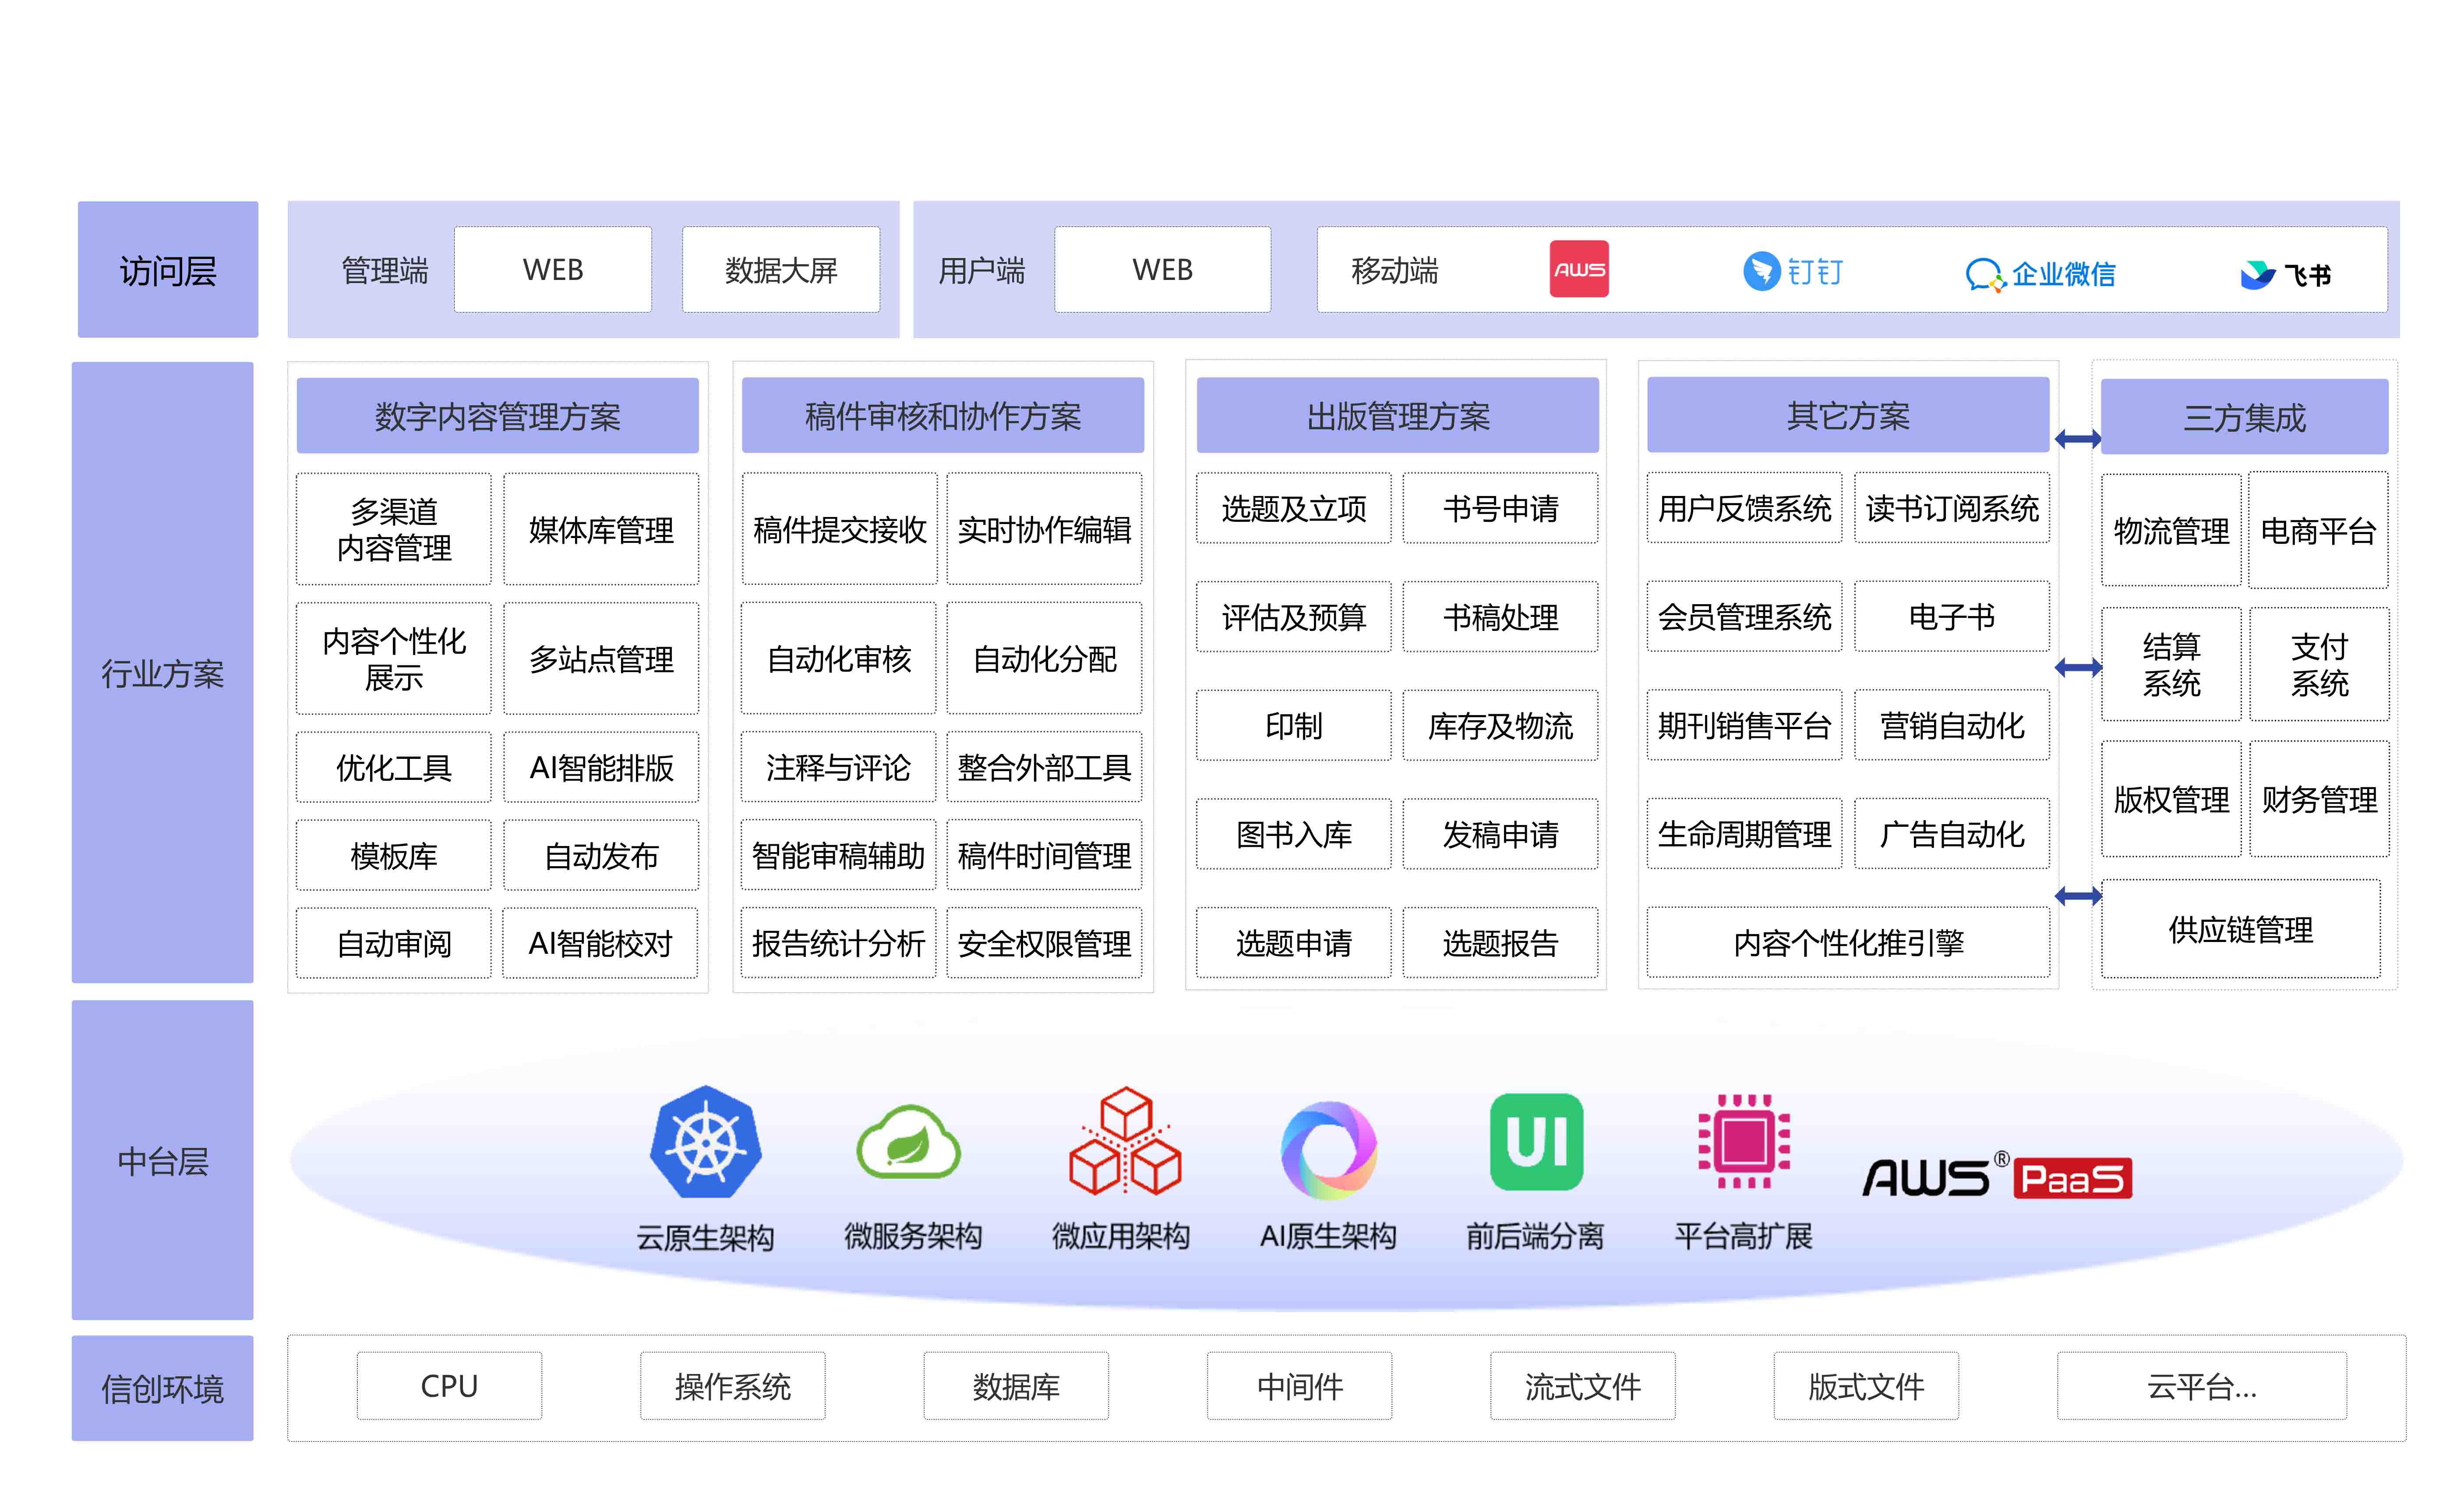Click the colorful AI-native architecture ring icon
This screenshot has height=1512, width=2464.
point(1328,1150)
